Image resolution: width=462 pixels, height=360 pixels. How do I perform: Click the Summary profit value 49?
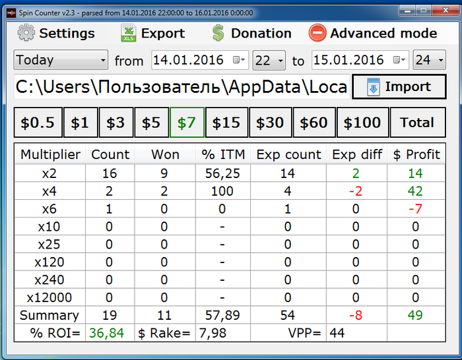click(415, 315)
